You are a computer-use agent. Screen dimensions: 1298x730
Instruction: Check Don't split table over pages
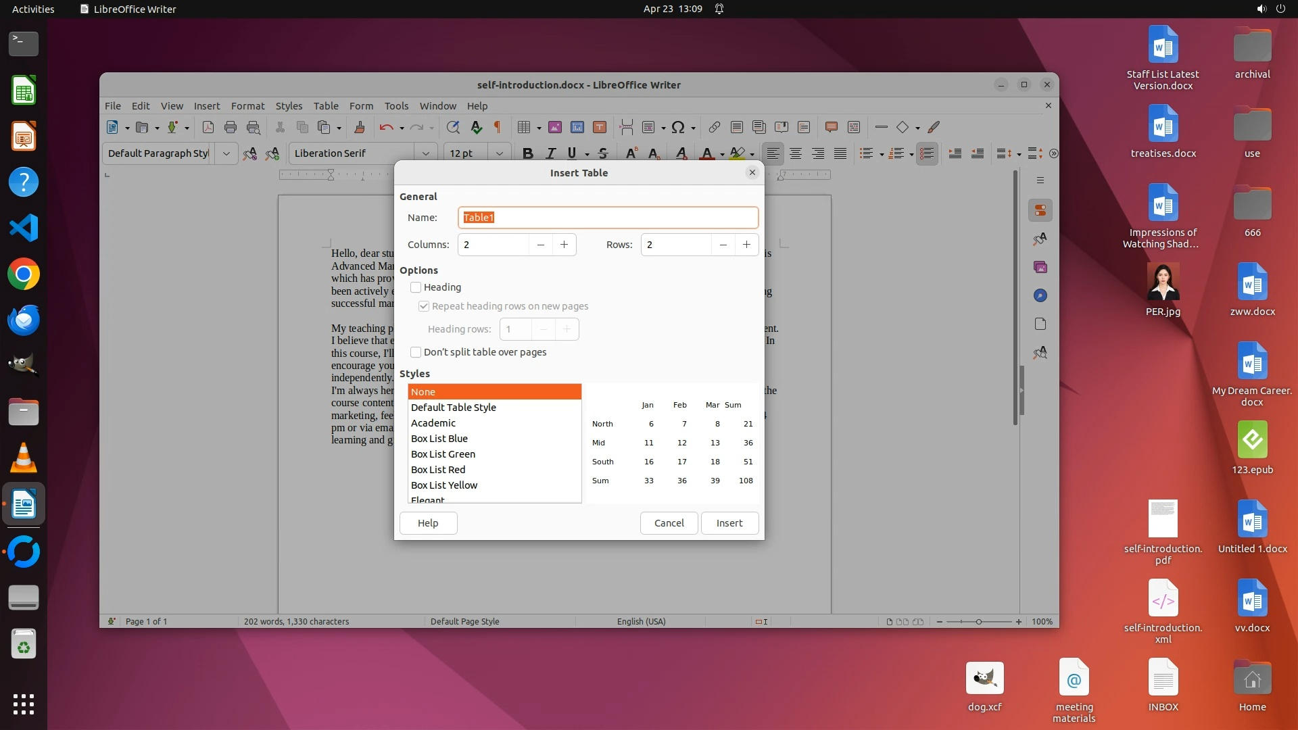(x=416, y=352)
